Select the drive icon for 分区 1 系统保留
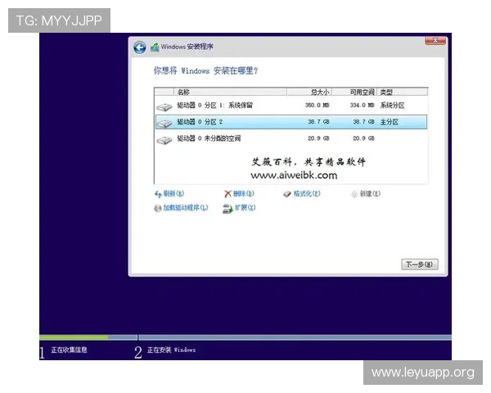Viewport: 491px width, 393px height. click(x=164, y=107)
